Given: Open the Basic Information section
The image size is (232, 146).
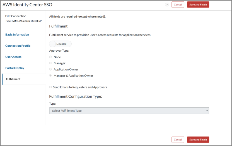Looking at the screenshot, I should (17, 35).
